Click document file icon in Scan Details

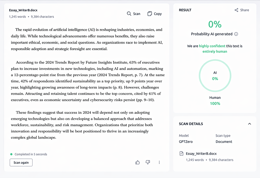(182, 154)
